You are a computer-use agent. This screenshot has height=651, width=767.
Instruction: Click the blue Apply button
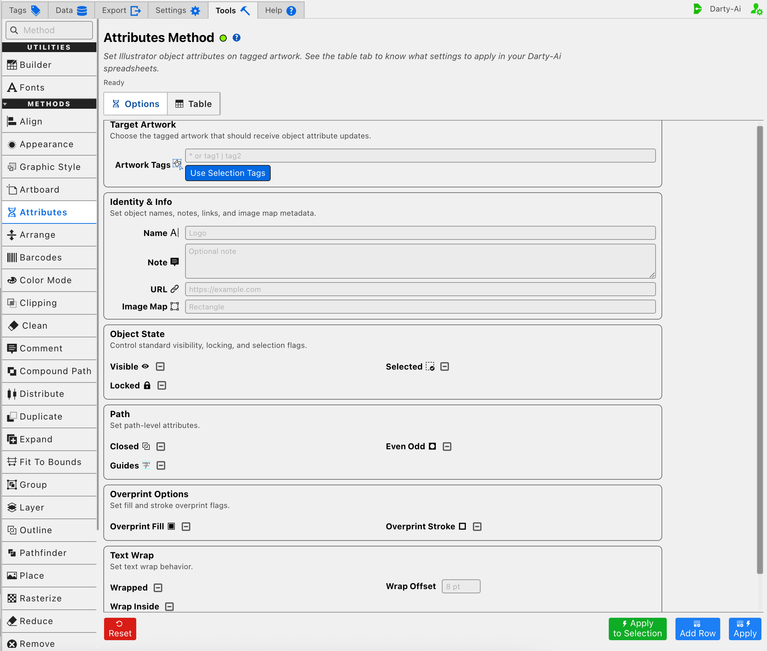click(x=745, y=629)
